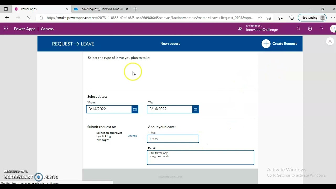
Task: Open the Power Apps waffle app launcher
Action: [6, 29]
